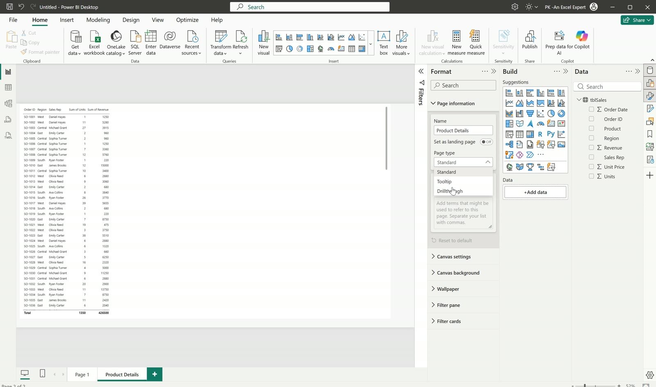This screenshot has width=656, height=387.
Task: Create a New measure
Action: 456,43
